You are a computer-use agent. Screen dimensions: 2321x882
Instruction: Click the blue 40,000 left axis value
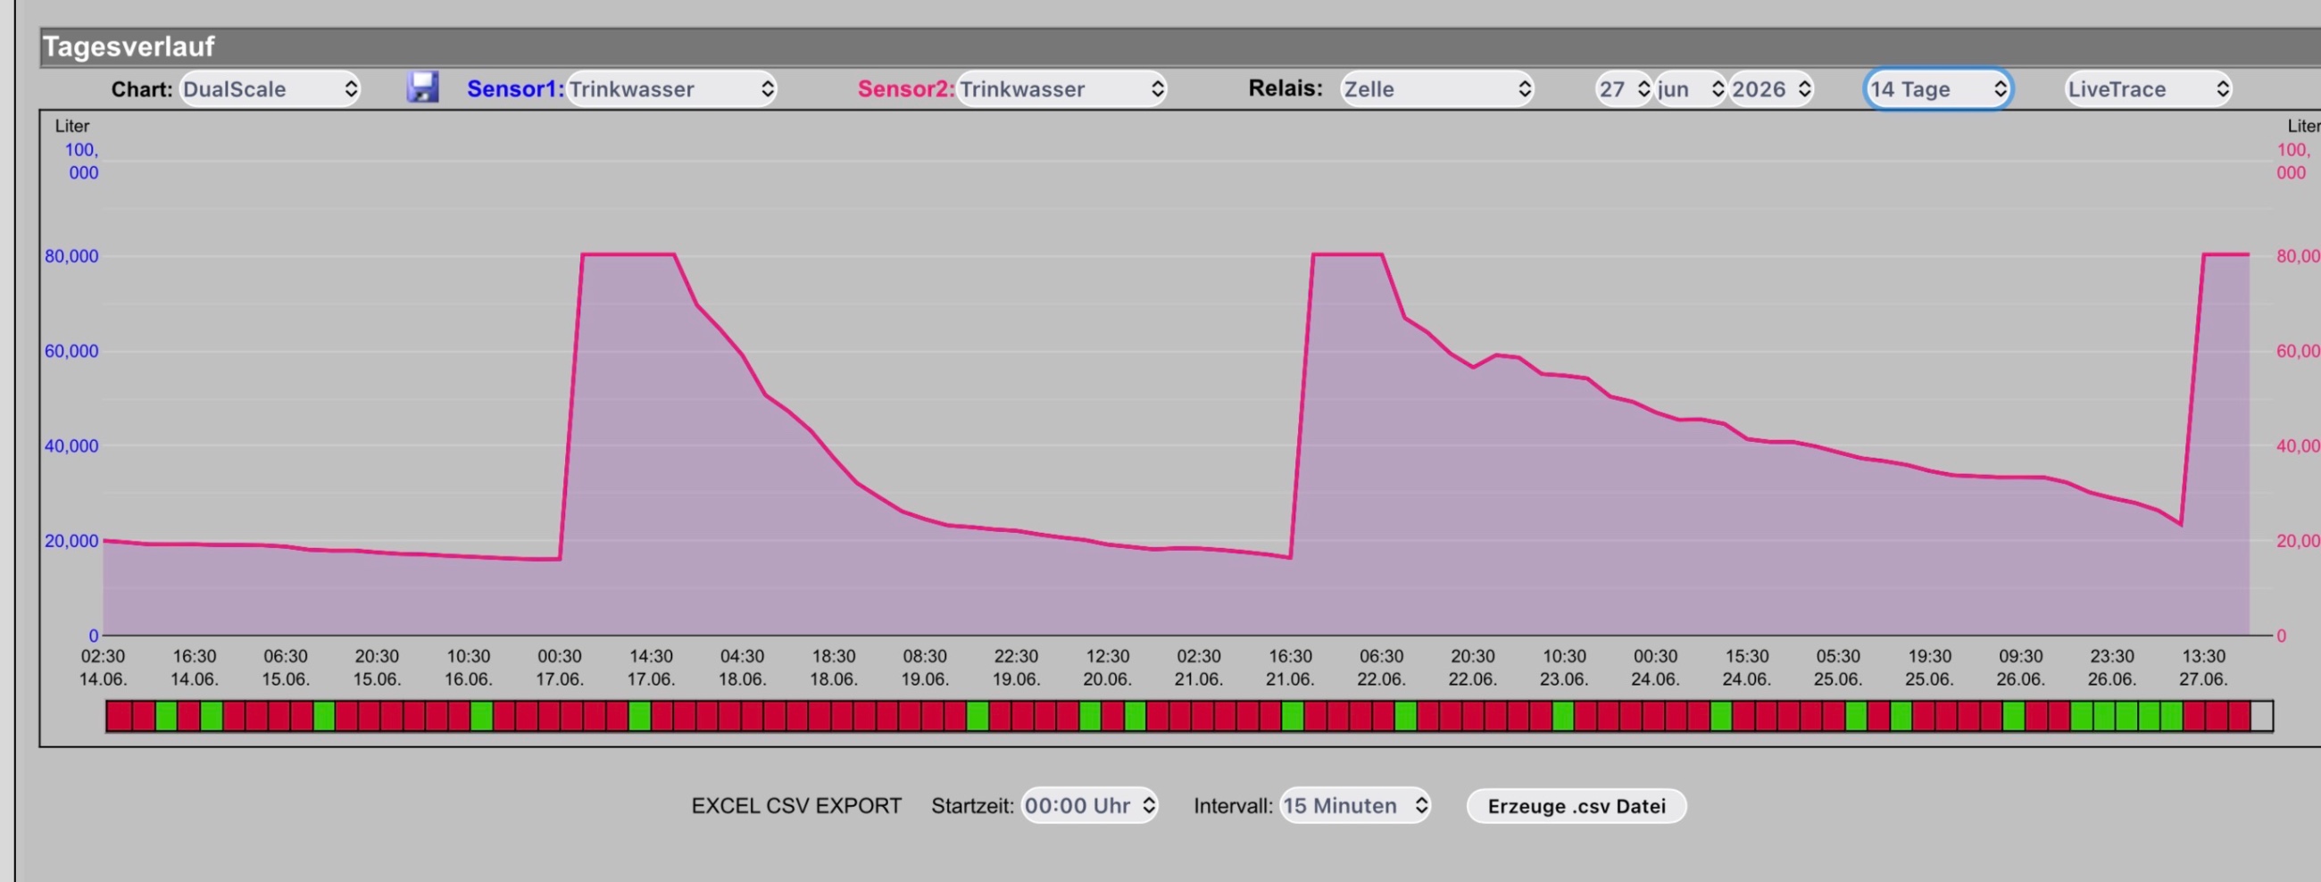[x=71, y=446]
